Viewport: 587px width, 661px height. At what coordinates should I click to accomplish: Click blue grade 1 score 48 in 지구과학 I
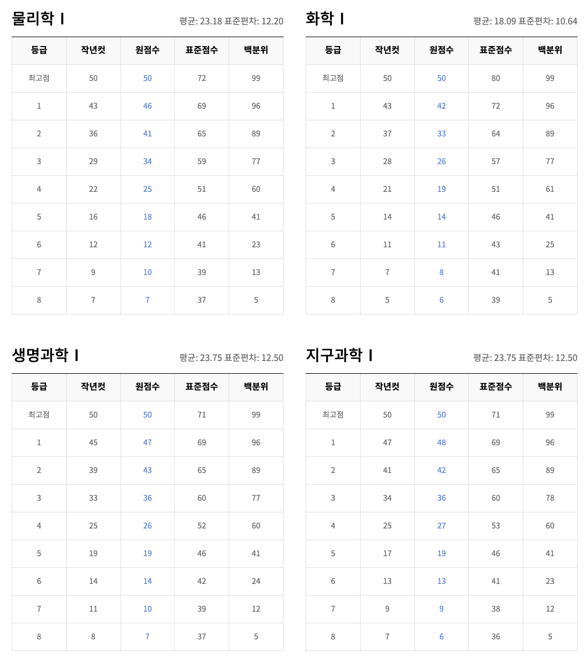click(x=441, y=443)
